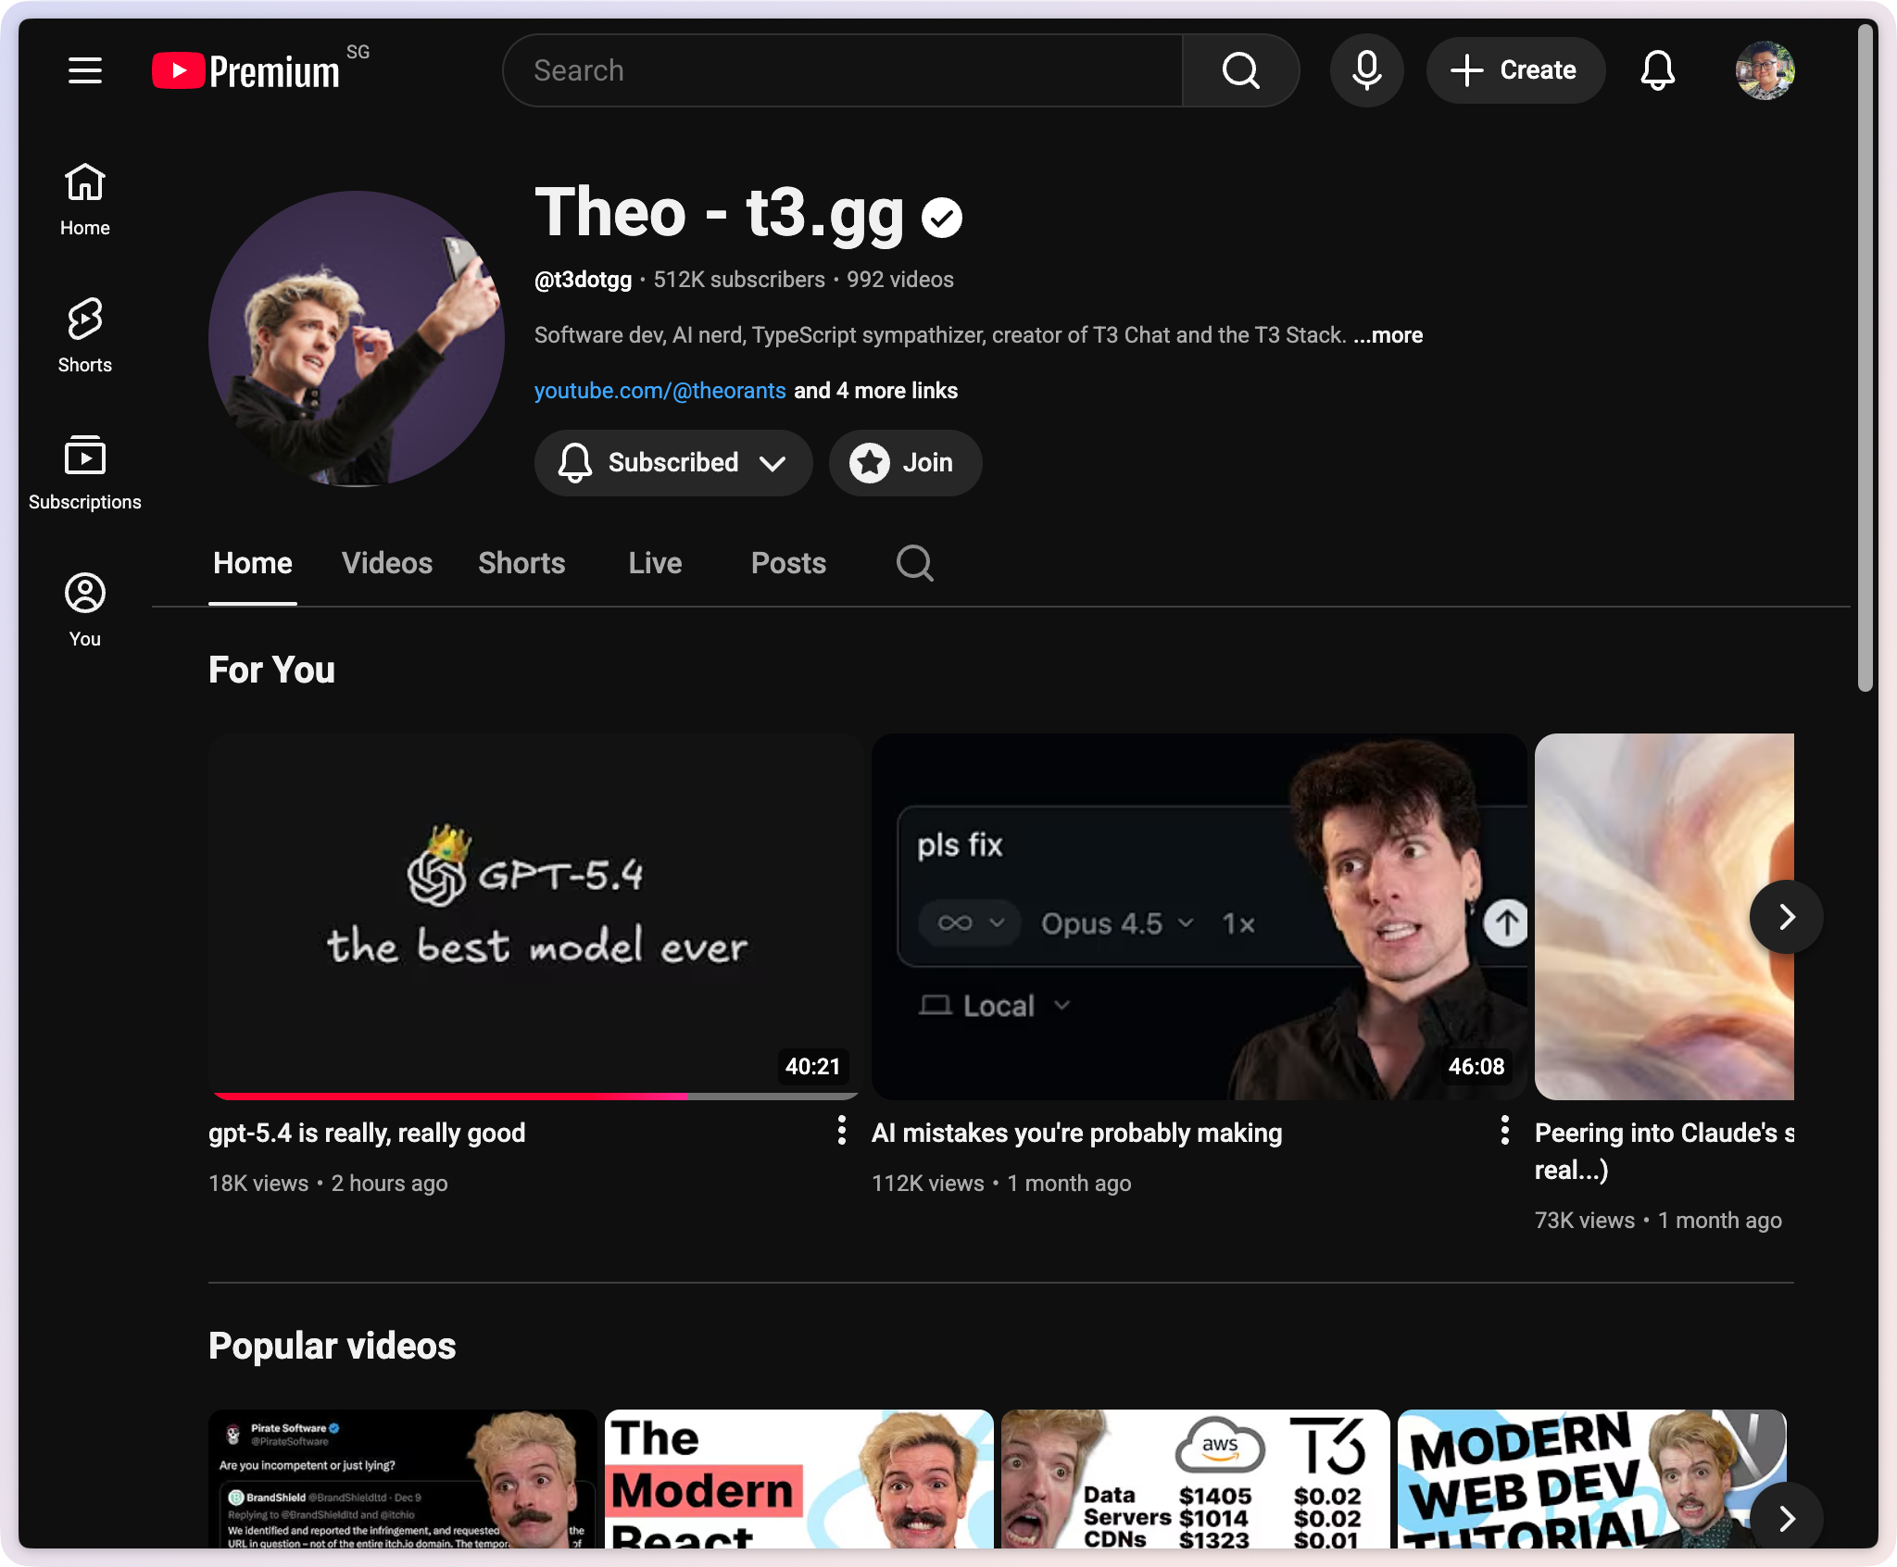Image resolution: width=1897 pixels, height=1567 pixels.
Task: Open the notifications bell
Action: click(1657, 70)
